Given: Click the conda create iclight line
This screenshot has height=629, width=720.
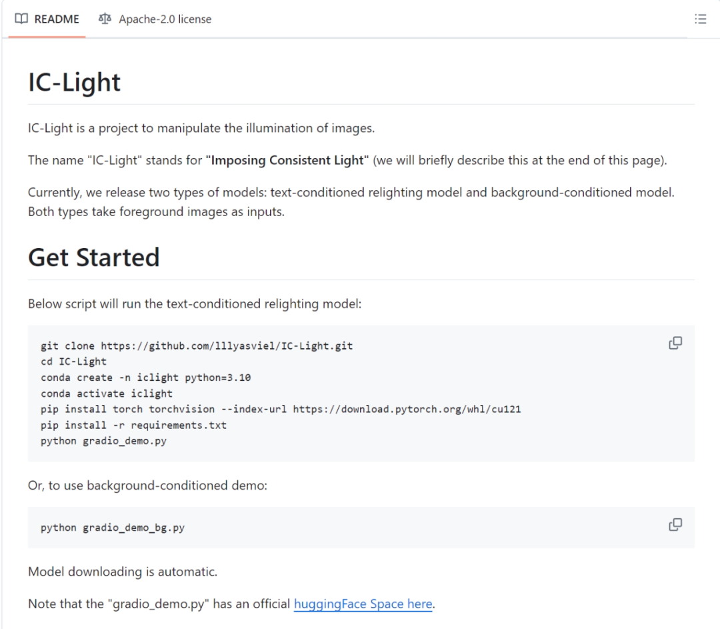Looking at the screenshot, I should pyautogui.click(x=145, y=378).
